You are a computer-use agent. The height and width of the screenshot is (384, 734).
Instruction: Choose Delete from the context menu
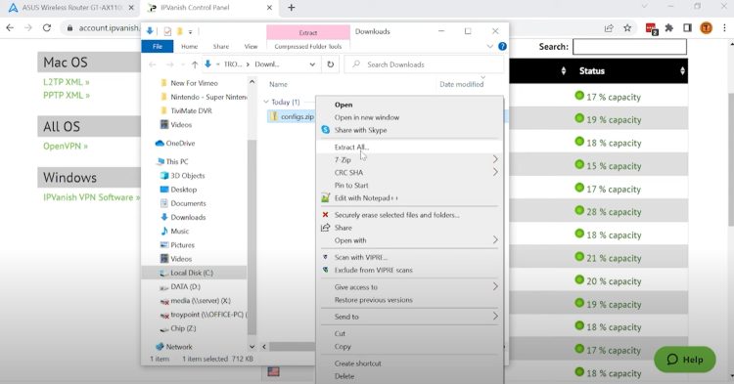click(344, 376)
